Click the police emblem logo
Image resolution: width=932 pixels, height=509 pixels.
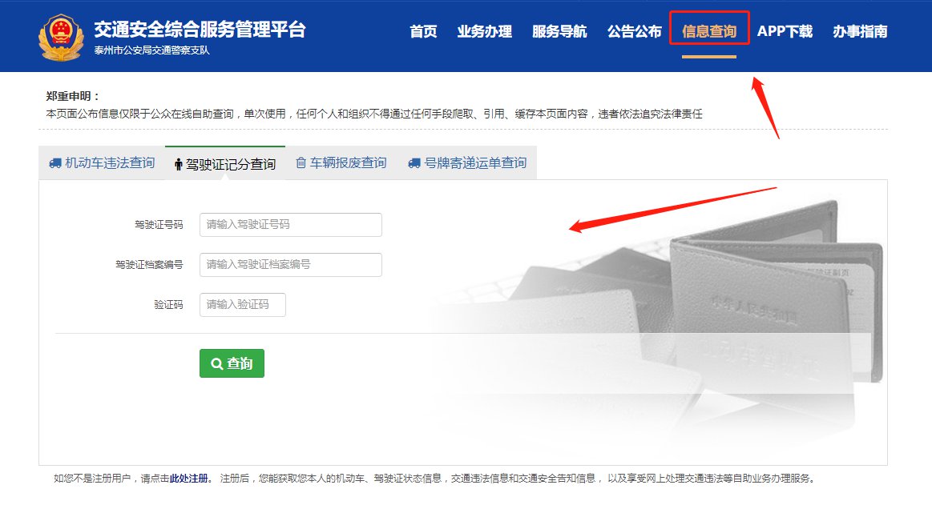(61, 37)
